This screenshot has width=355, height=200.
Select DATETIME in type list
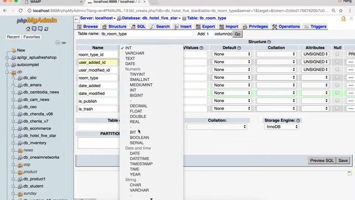click(x=139, y=158)
